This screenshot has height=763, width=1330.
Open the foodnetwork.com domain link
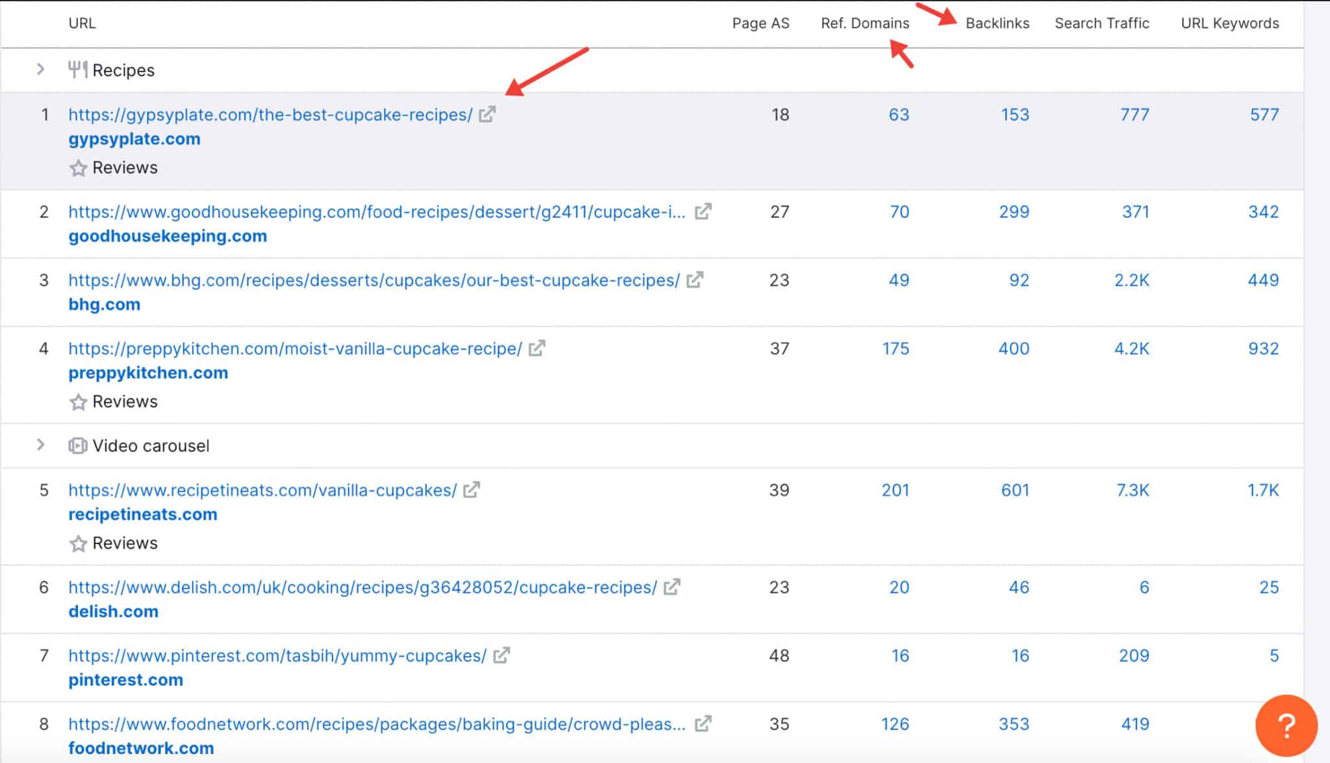[x=141, y=748]
